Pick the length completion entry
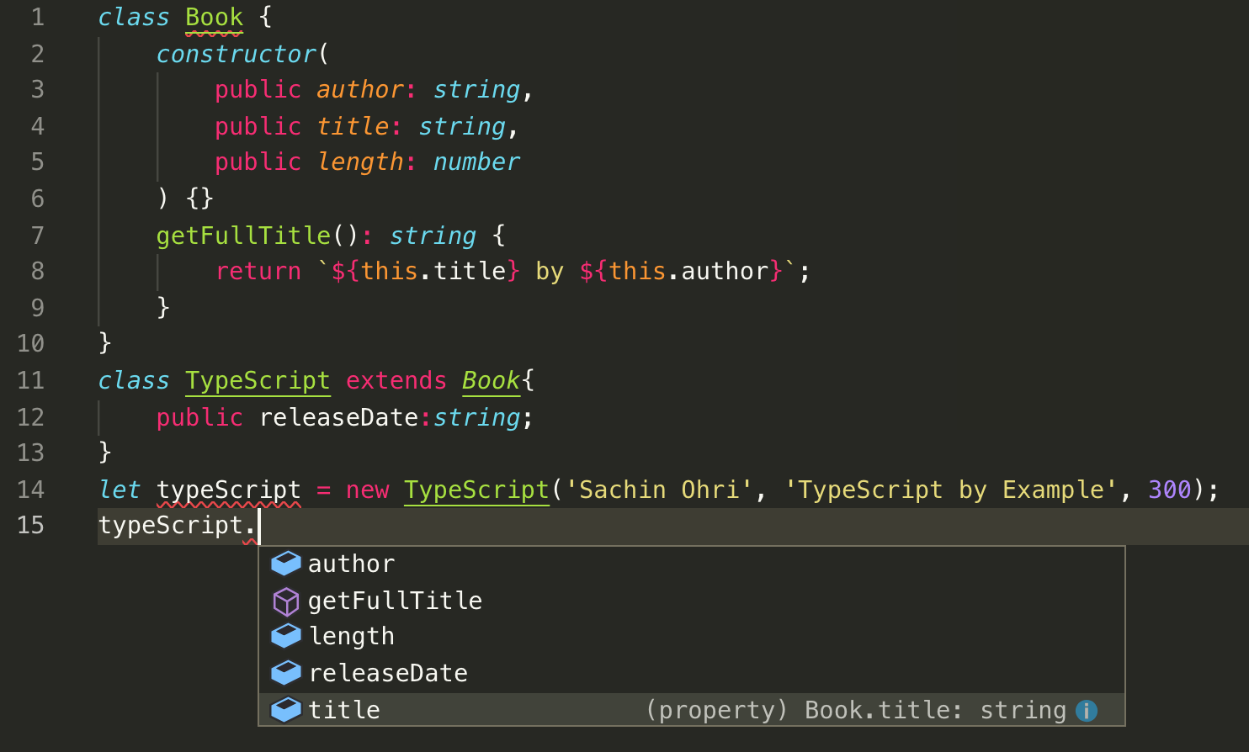The width and height of the screenshot is (1249, 752). tap(691, 636)
